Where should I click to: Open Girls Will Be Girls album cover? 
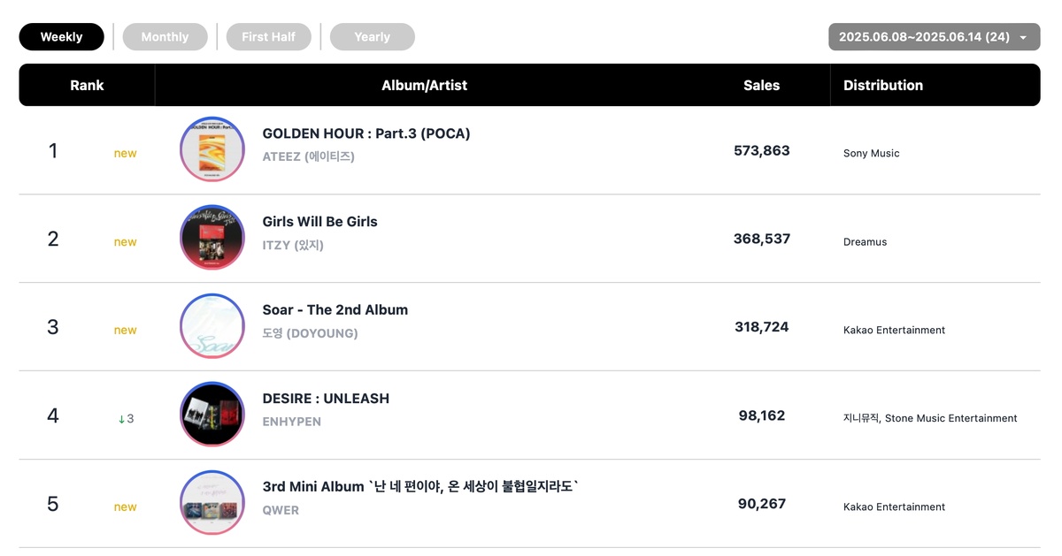coord(212,239)
